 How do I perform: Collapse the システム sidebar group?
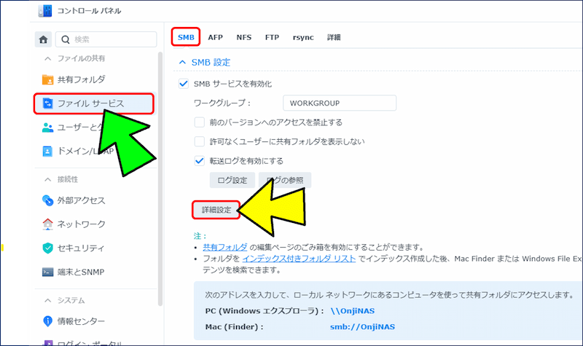pyautogui.click(x=47, y=300)
